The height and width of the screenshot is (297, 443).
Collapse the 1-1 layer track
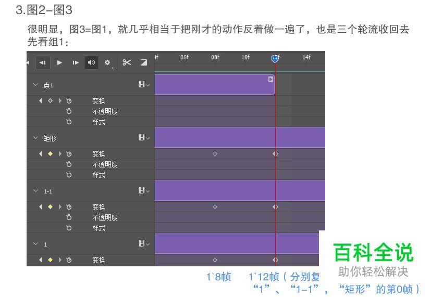pos(35,191)
